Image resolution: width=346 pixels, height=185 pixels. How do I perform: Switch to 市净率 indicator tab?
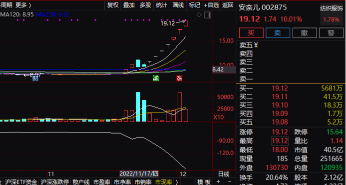[122, 182]
